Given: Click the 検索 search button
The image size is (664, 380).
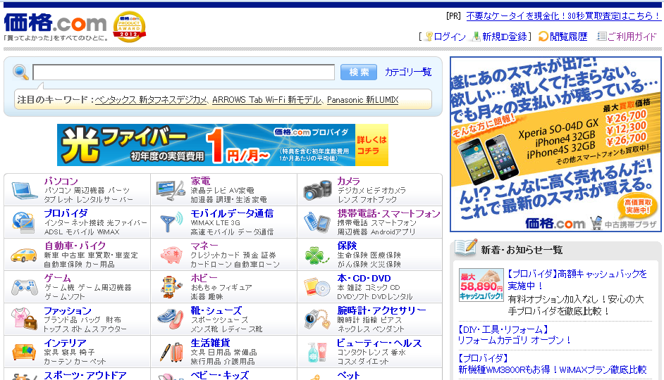Looking at the screenshot, I should (x=359, y=72).
